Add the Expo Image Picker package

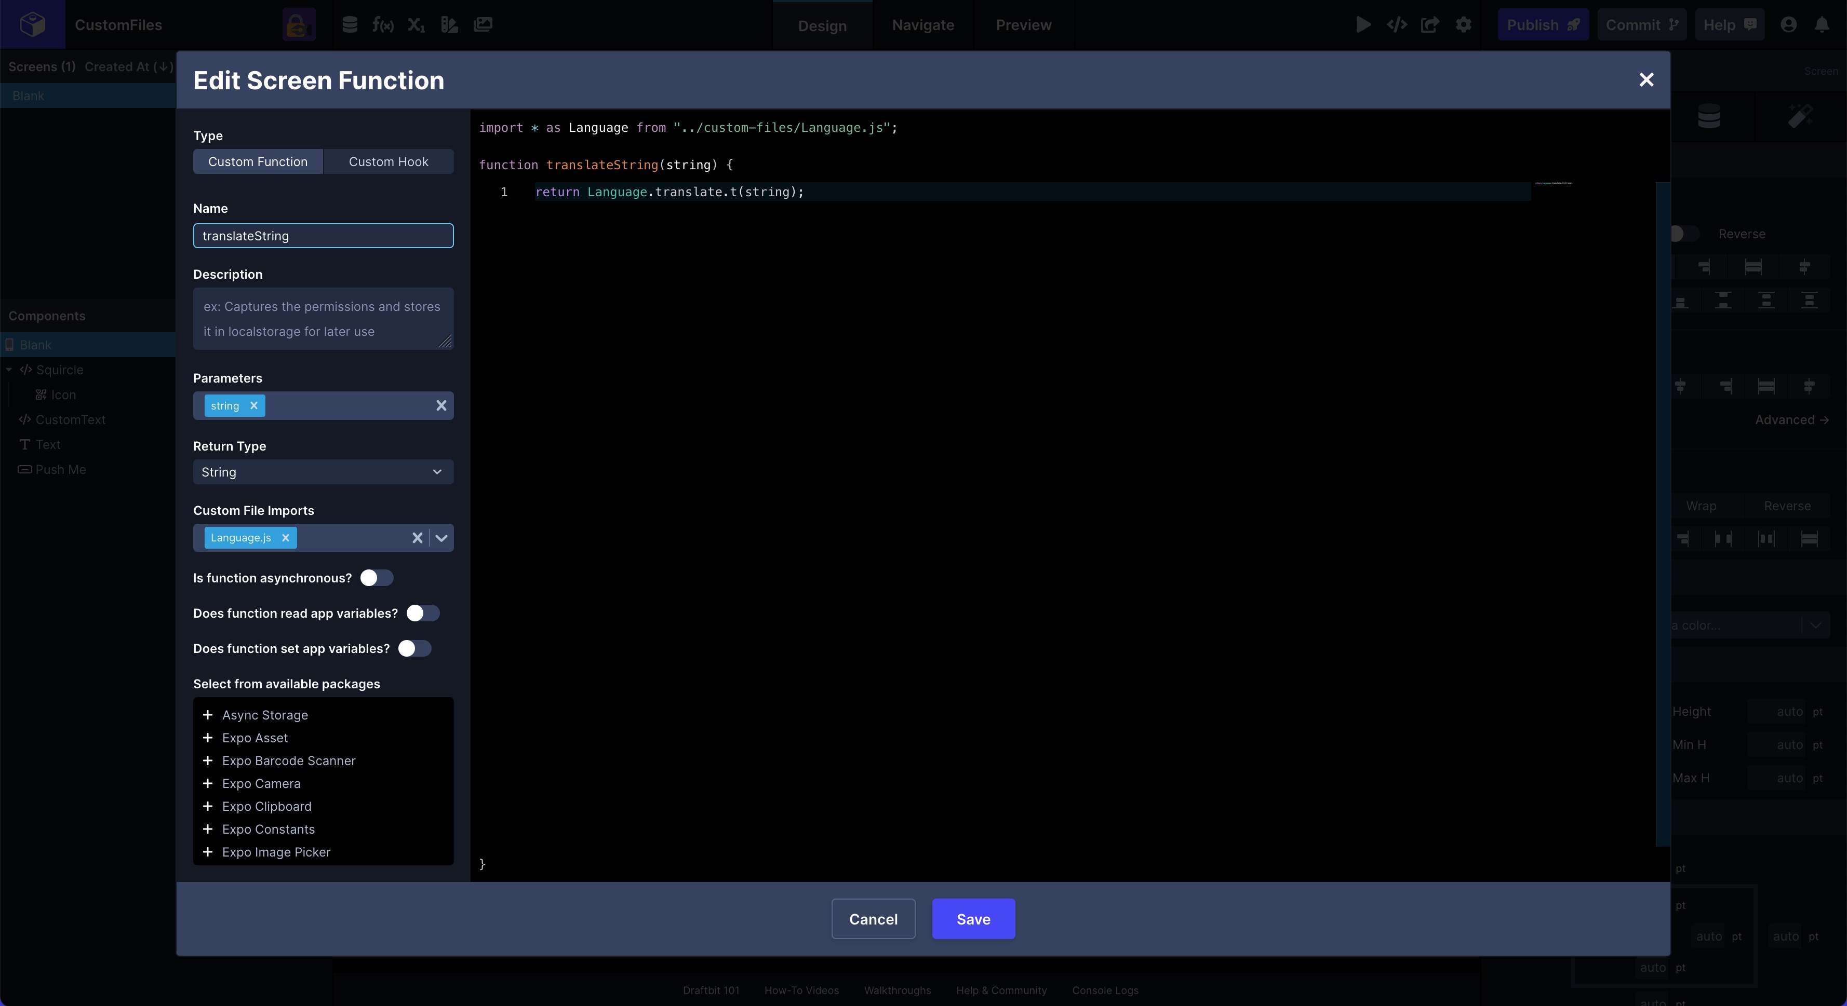pos(208,851)
